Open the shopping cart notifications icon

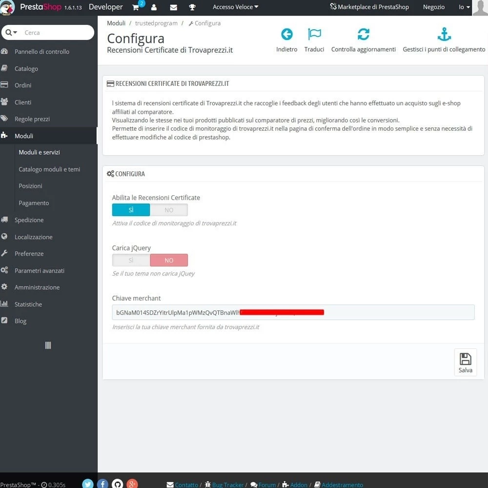(136, 7)
